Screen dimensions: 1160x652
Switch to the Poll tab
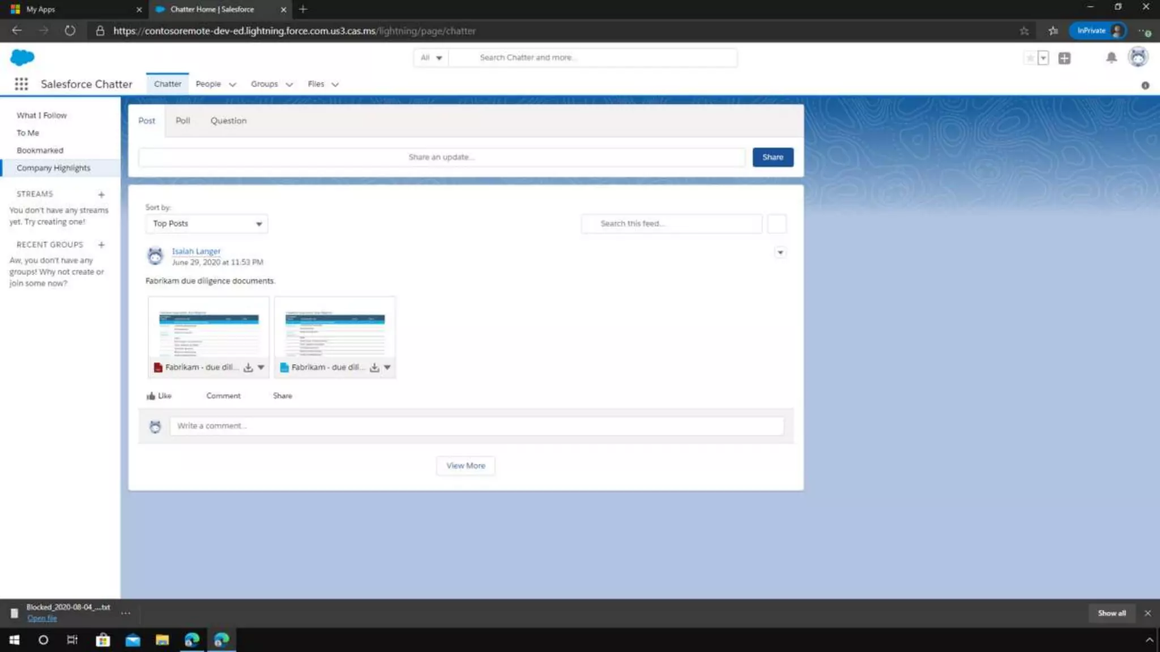click(182, 121)
